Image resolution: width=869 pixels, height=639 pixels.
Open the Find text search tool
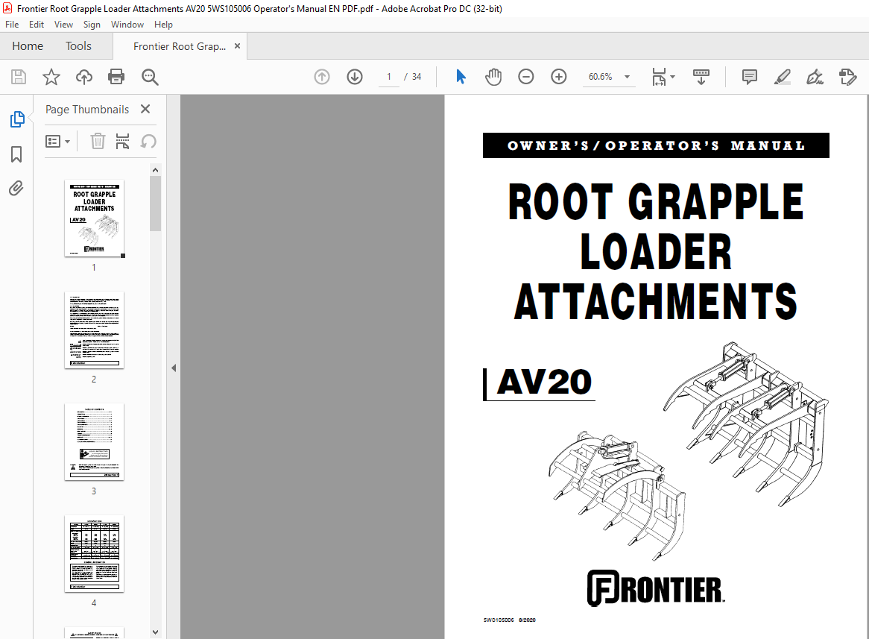(150, 77)
